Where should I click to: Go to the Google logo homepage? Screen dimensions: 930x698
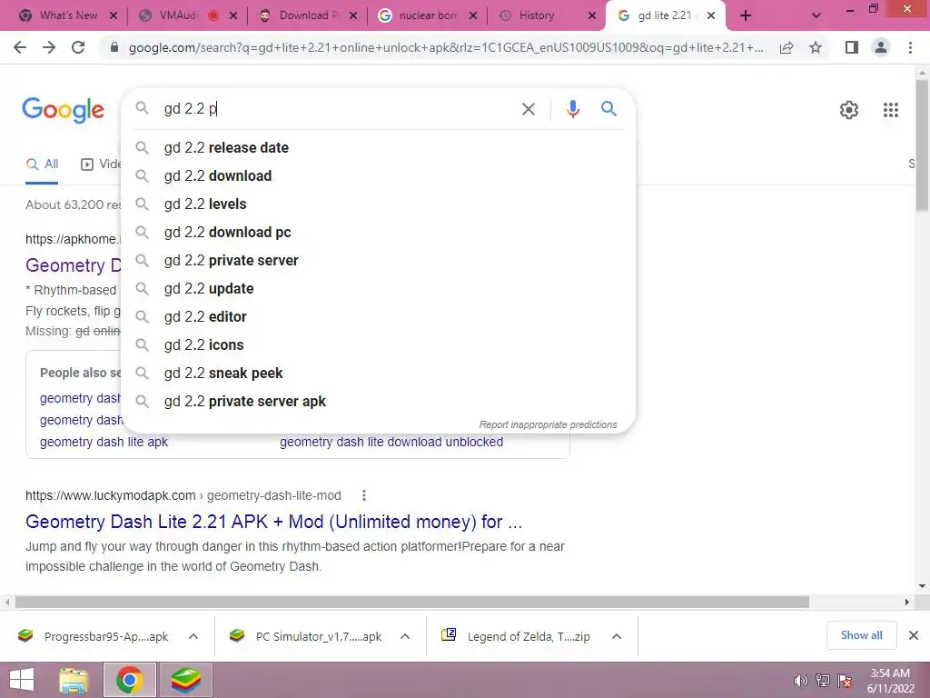tap(63, 110)
